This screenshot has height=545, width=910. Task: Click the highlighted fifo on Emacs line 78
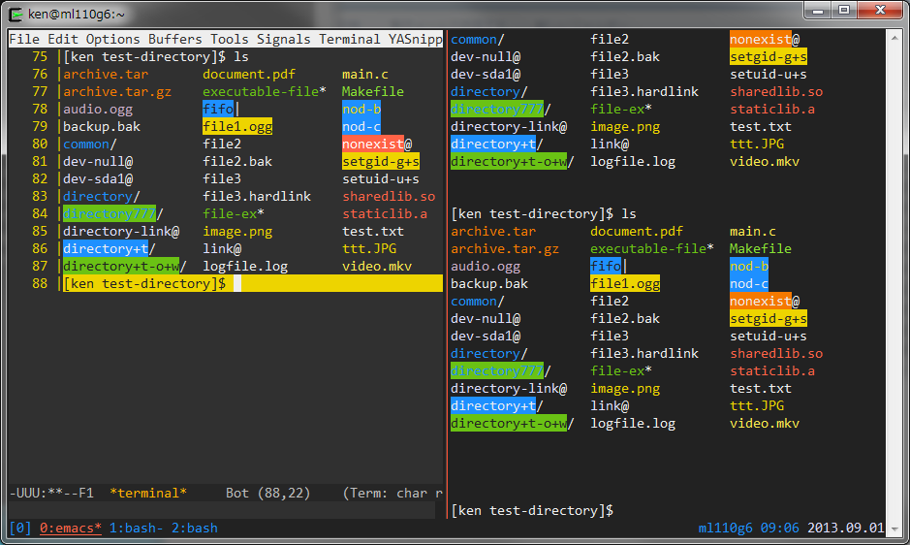(218, 110)
